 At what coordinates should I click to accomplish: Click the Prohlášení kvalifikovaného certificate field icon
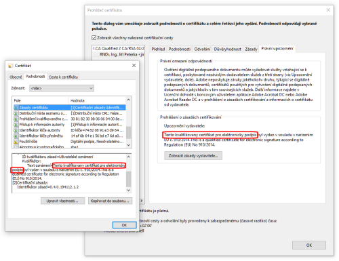click(16, 119)
